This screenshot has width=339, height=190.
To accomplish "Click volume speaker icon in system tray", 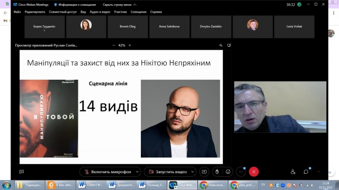I will (313, 185).
